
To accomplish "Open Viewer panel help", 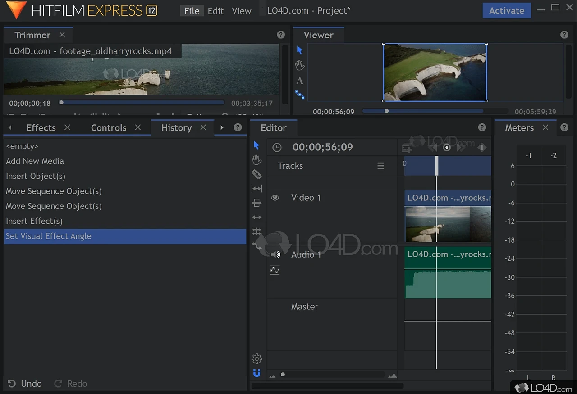I will [x=564, y=35].
